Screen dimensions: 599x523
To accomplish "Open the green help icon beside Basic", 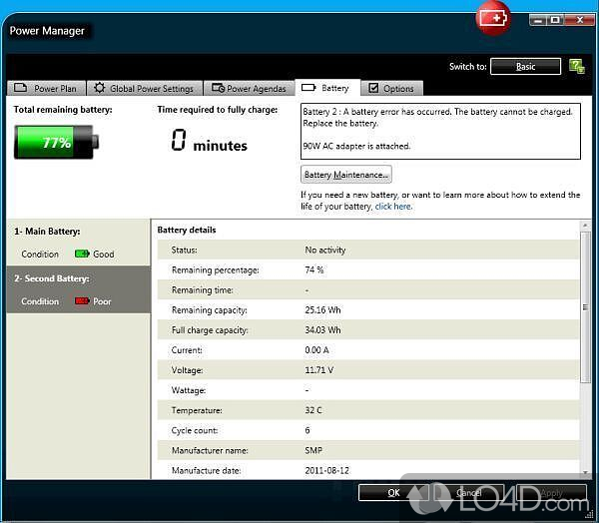I will click(x=577, y=67).
